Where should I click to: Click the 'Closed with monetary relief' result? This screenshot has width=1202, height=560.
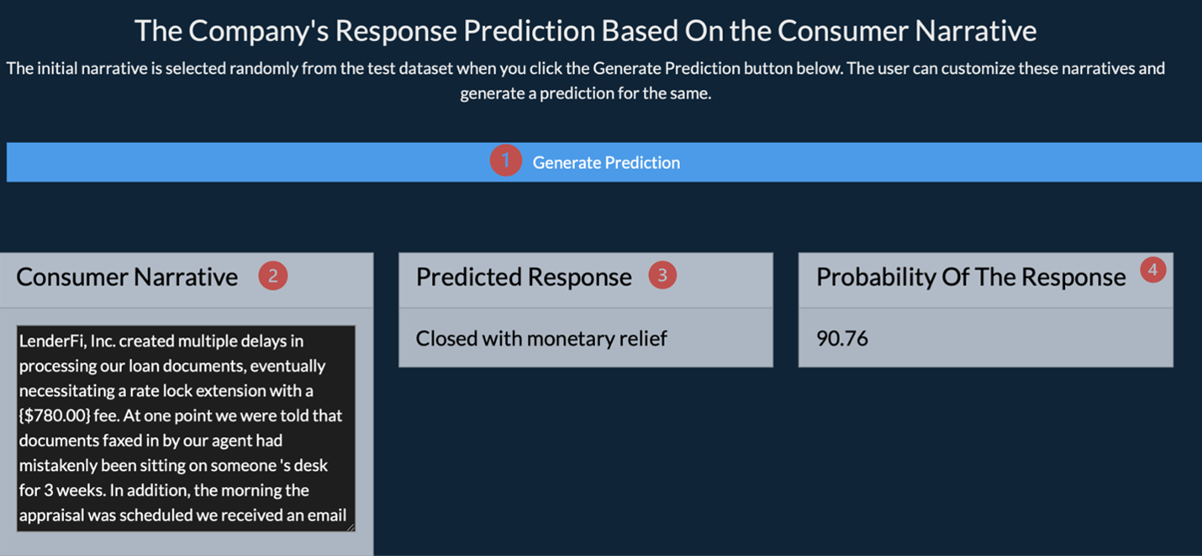[541, 339]
